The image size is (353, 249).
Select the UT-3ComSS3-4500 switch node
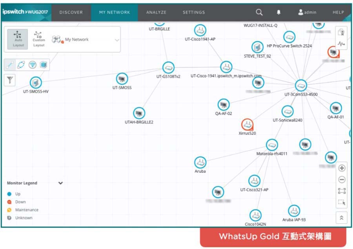point(301,85)
